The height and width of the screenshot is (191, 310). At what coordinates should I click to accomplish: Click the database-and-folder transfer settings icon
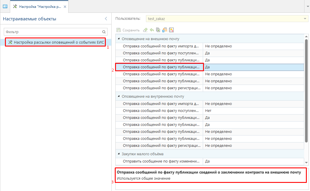(165, 30)
